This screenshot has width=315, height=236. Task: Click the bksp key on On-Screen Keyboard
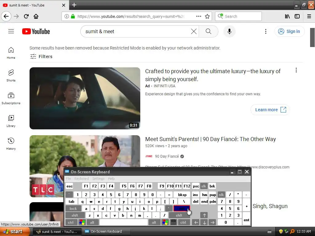(182, 195)
